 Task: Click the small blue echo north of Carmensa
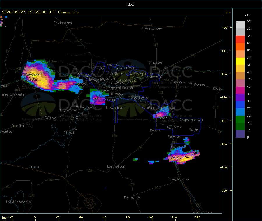(187, 141)
